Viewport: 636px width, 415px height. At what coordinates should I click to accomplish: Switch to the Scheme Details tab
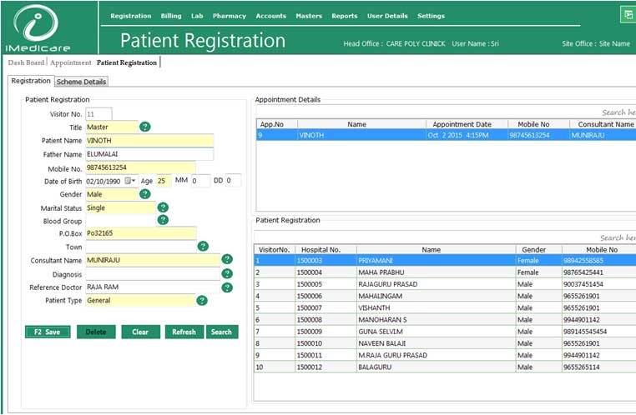click(81, 82)
